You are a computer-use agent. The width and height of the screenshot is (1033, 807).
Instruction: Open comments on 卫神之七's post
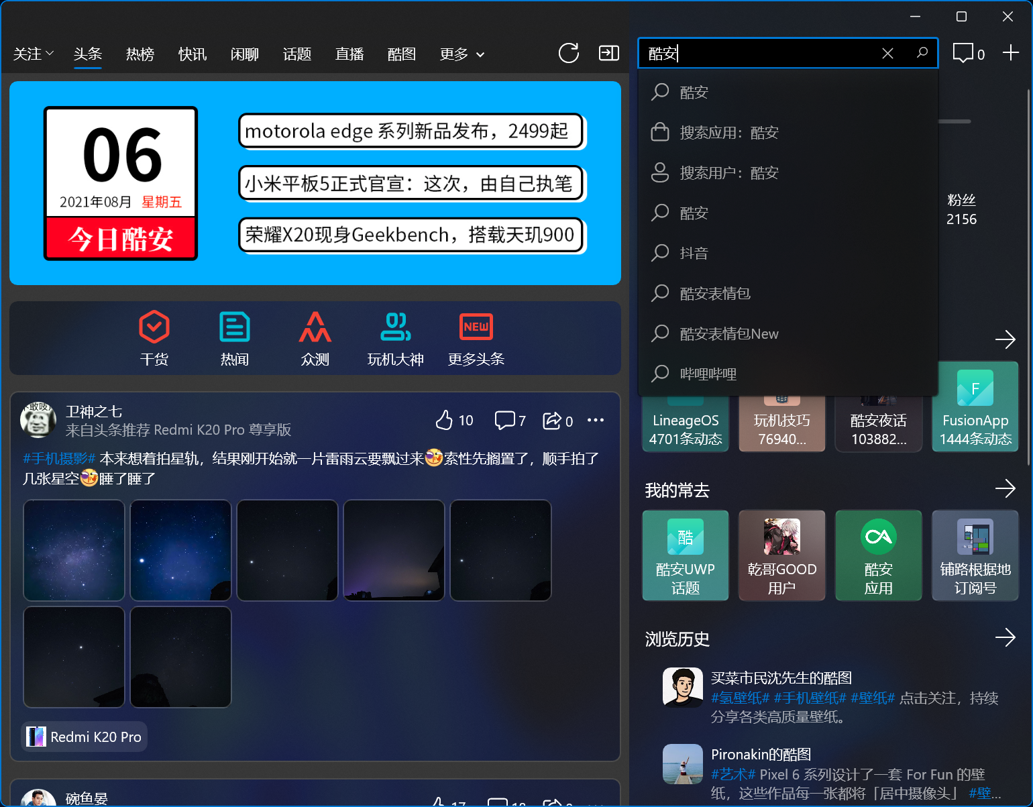(x=510, y=421)
